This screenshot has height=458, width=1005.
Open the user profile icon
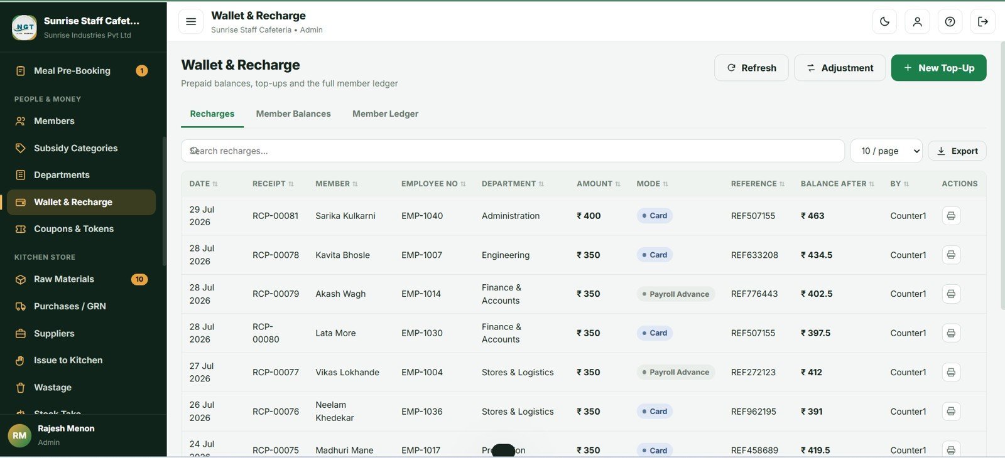coord(917,22)
